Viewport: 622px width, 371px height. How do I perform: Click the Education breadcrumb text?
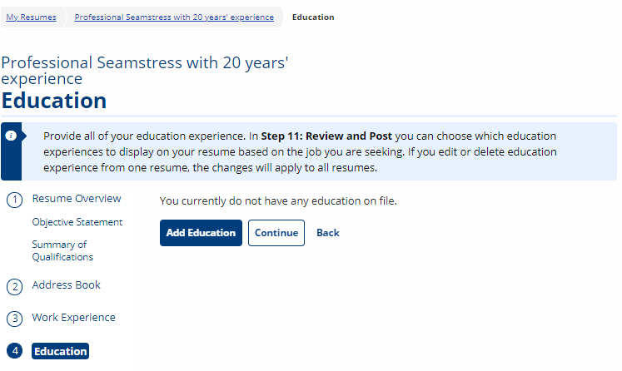coord(313,17)
